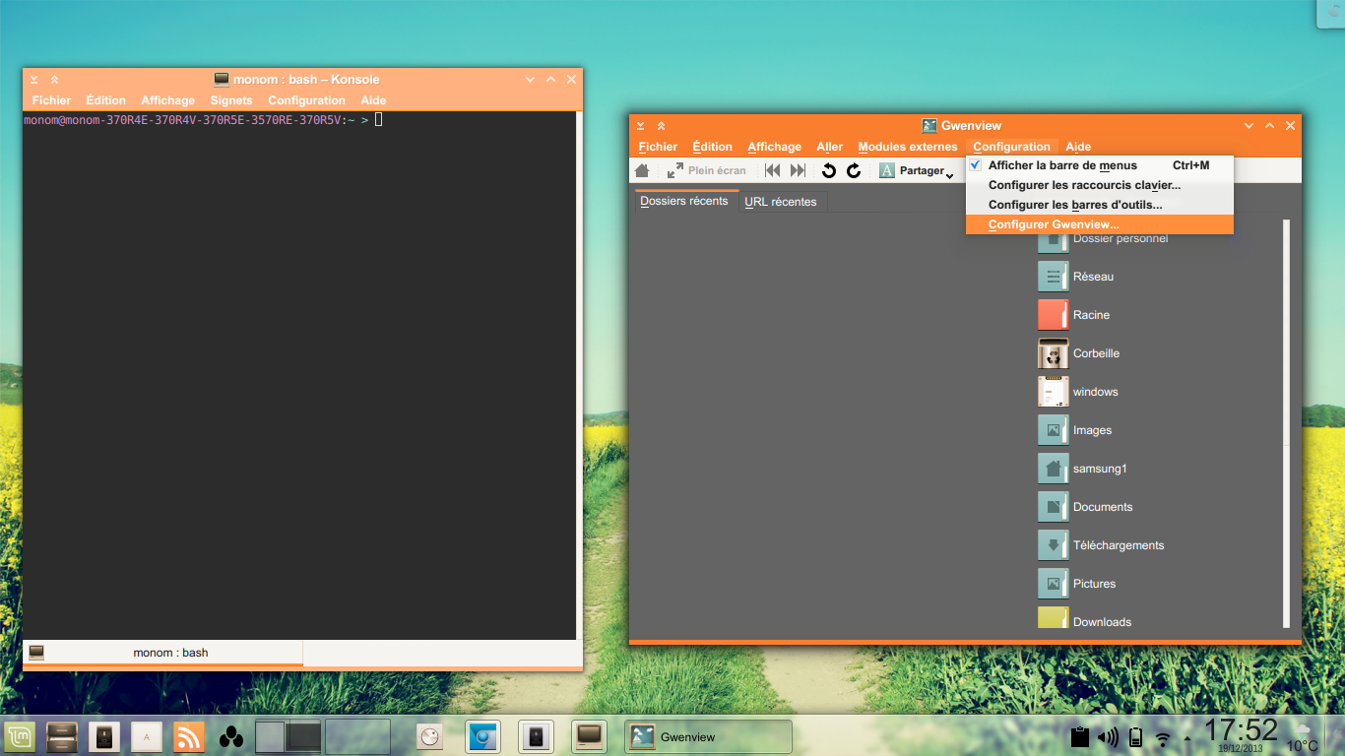Open the Partager share dropdown

pyautogui.click(x=917, y=170)
